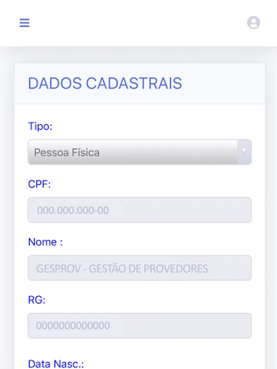Image resolution: width=277 pixels, height=369 pixels.
Task: Open the Tipo dropdown showing Pessoa Física
Action: (140, 152)
